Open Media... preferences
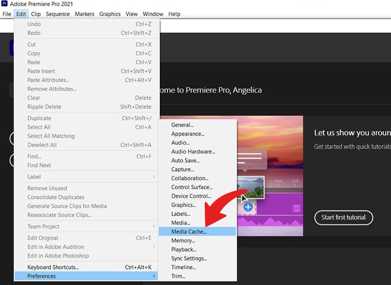Image resolution: width=391 pixels, height=285 pixels. tap(197, 222)
